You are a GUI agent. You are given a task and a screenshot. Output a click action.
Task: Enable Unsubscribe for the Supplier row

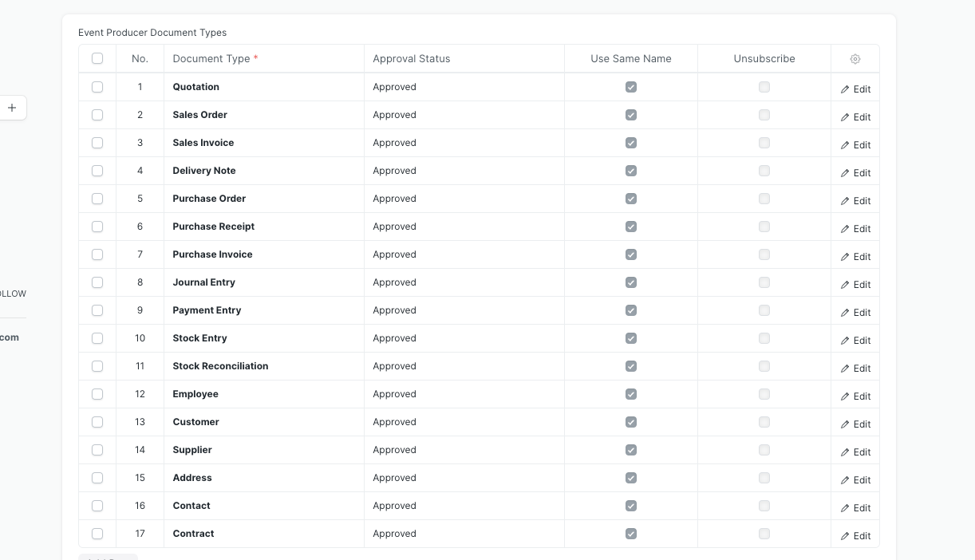point(764,450)
